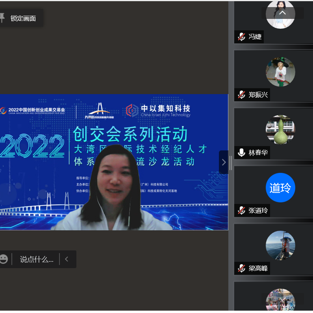
Task: Click 冯婕's muted microphone icon
Action: click(241, 37)
